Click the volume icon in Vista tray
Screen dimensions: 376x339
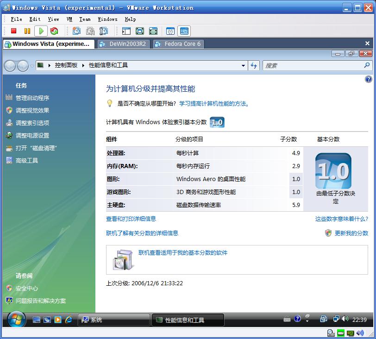(x=345, y=319)
